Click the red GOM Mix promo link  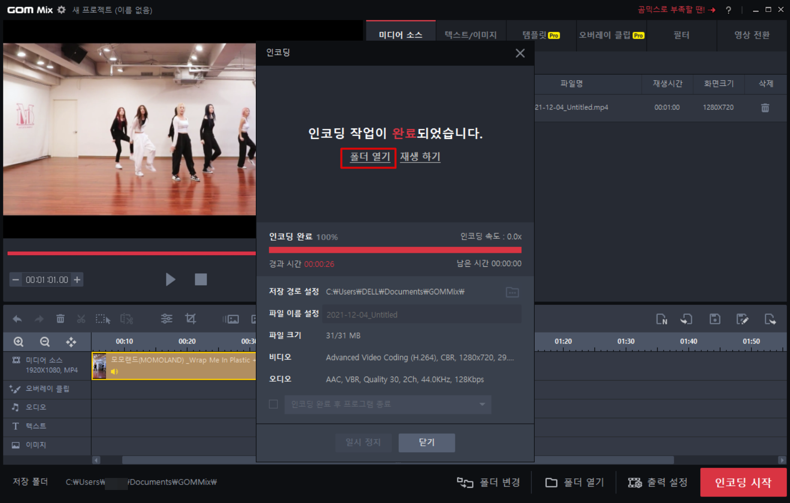(676, 10)
